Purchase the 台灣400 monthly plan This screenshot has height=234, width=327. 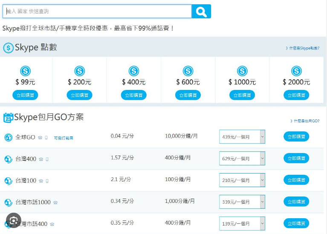(296, 158)
